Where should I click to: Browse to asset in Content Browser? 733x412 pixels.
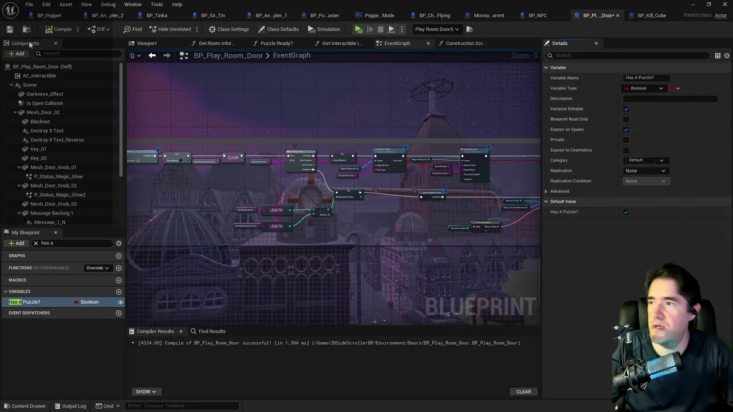coord(26,29)
